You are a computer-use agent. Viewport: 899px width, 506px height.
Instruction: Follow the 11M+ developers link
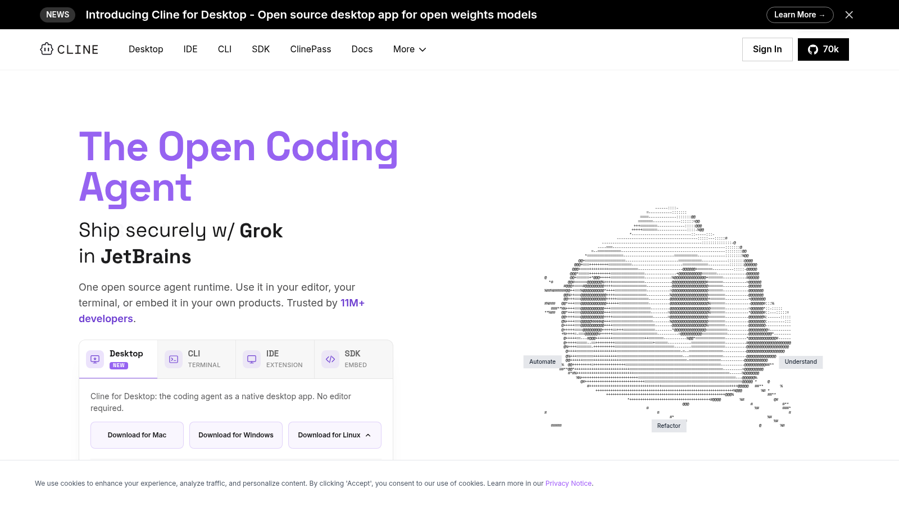tap(352, 303)
